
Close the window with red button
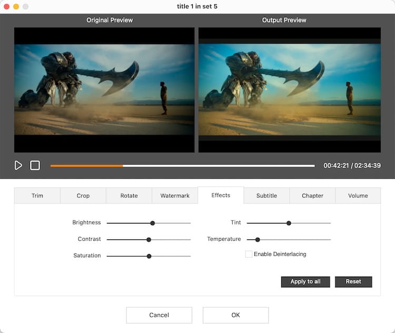[6, 6]
